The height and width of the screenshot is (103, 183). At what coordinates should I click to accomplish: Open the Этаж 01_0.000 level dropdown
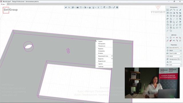181,54
